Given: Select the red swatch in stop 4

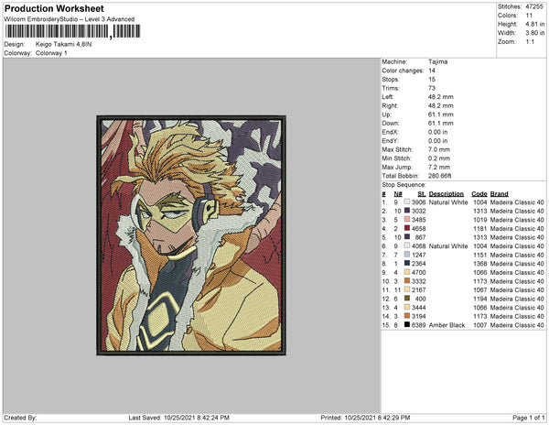Looking at the screenshot, I should 407,228.
